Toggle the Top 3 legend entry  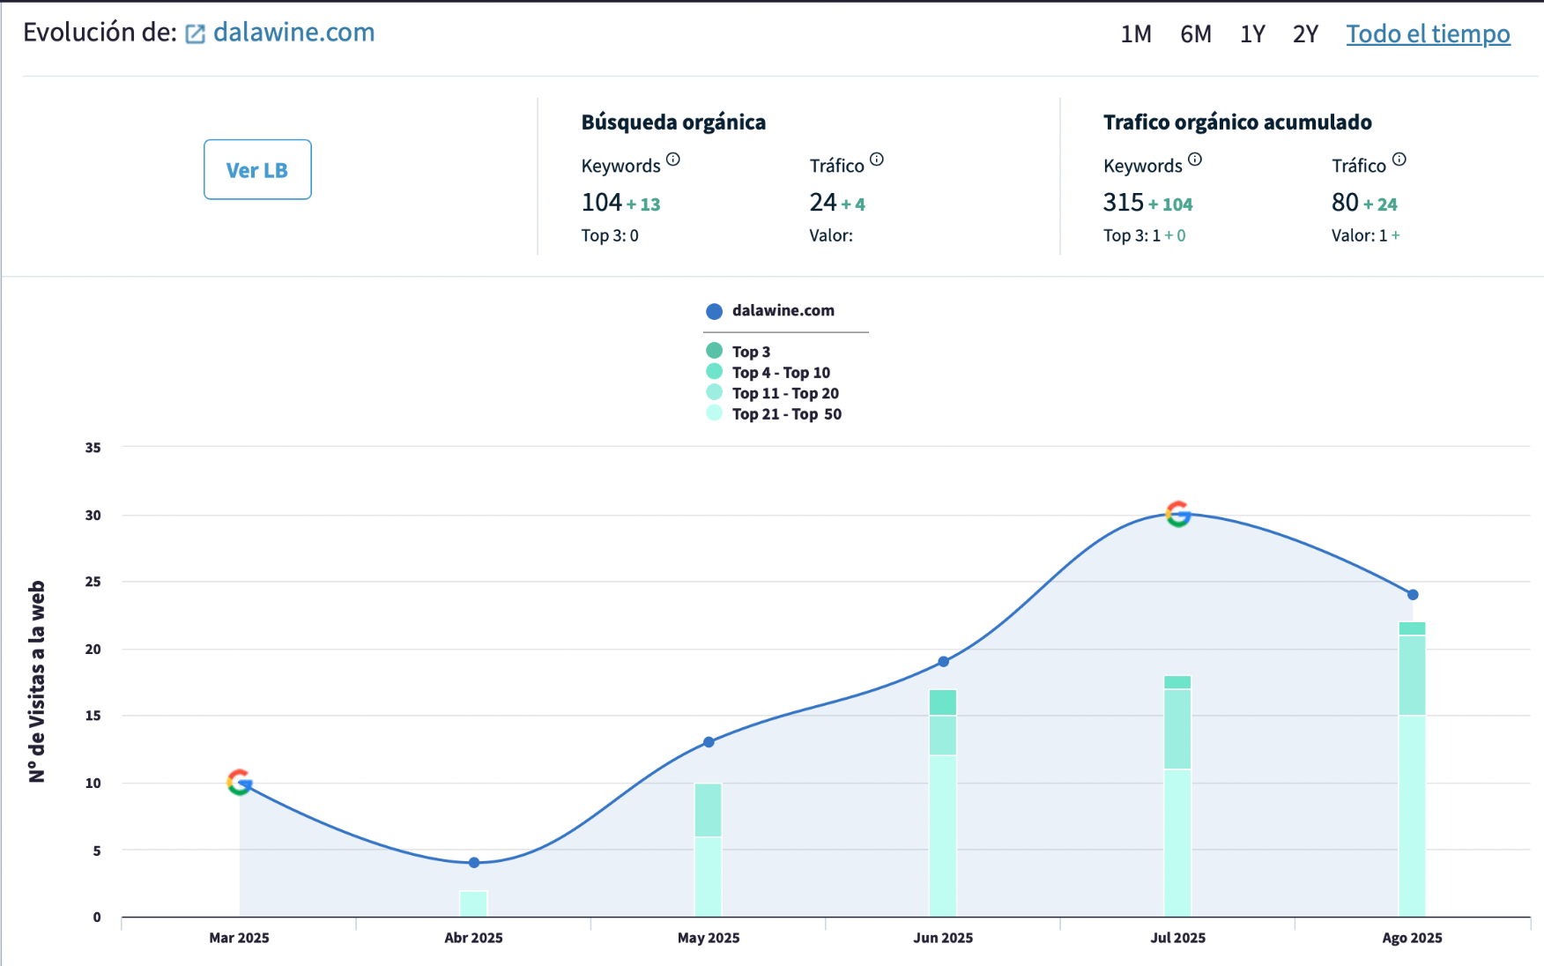[x=750, y=351]
